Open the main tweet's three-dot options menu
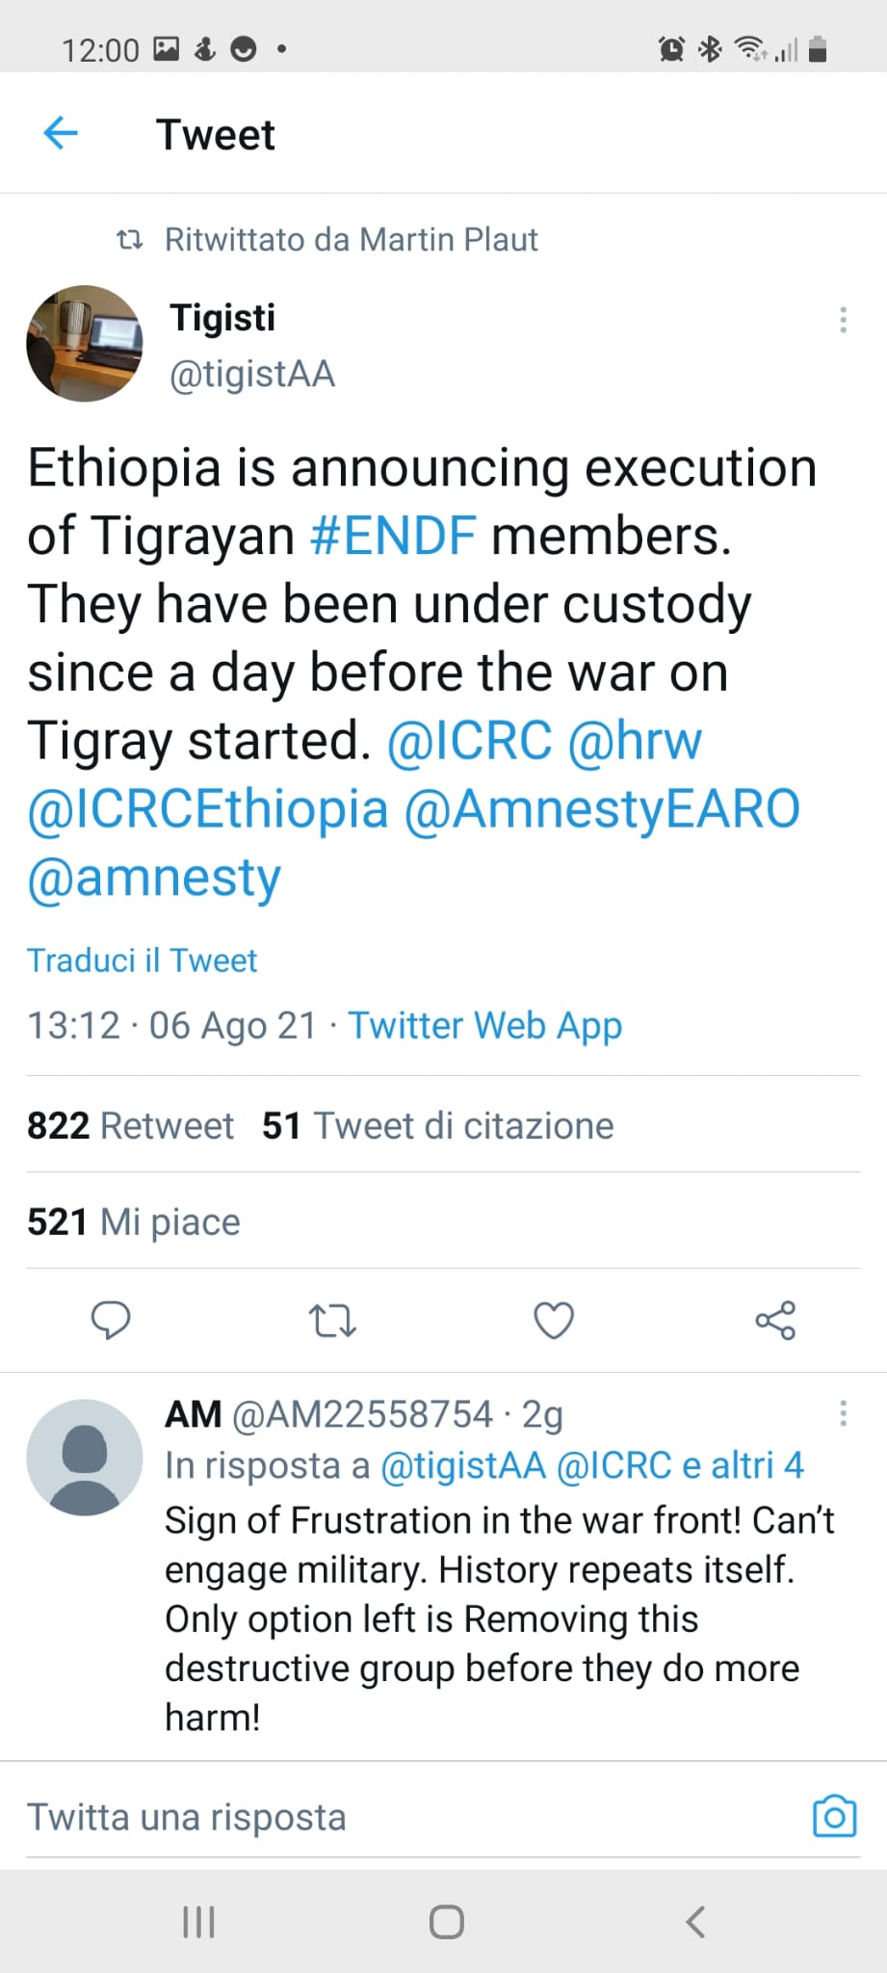Viewport: 887px width, 1973px height. pos(843,320)
